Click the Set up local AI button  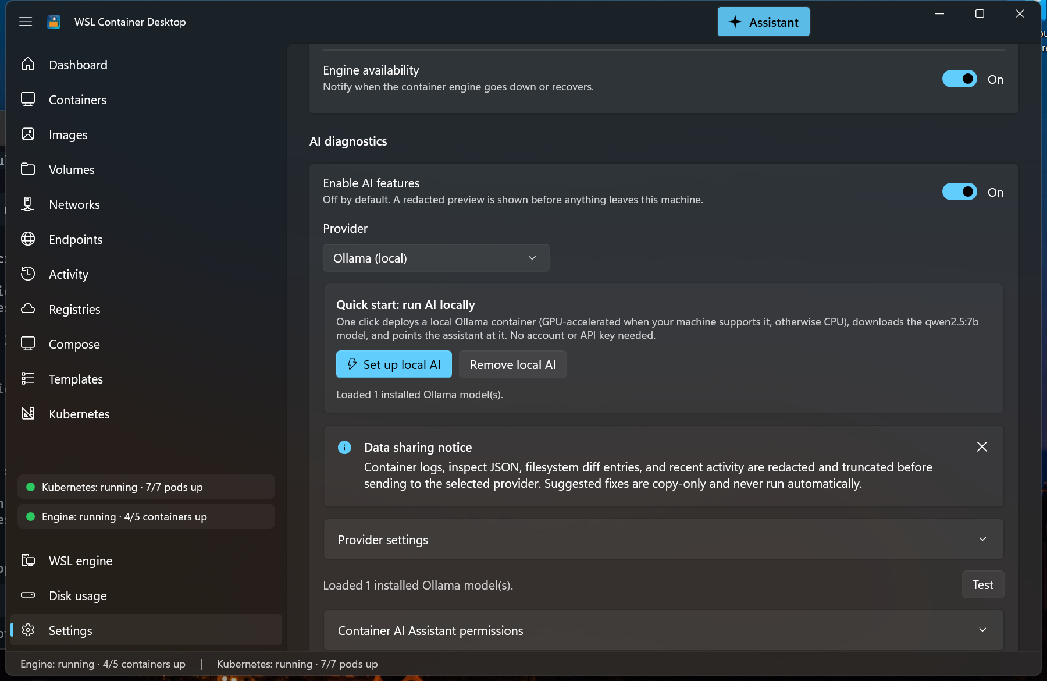pyautogui.click(x=394, y=364)
